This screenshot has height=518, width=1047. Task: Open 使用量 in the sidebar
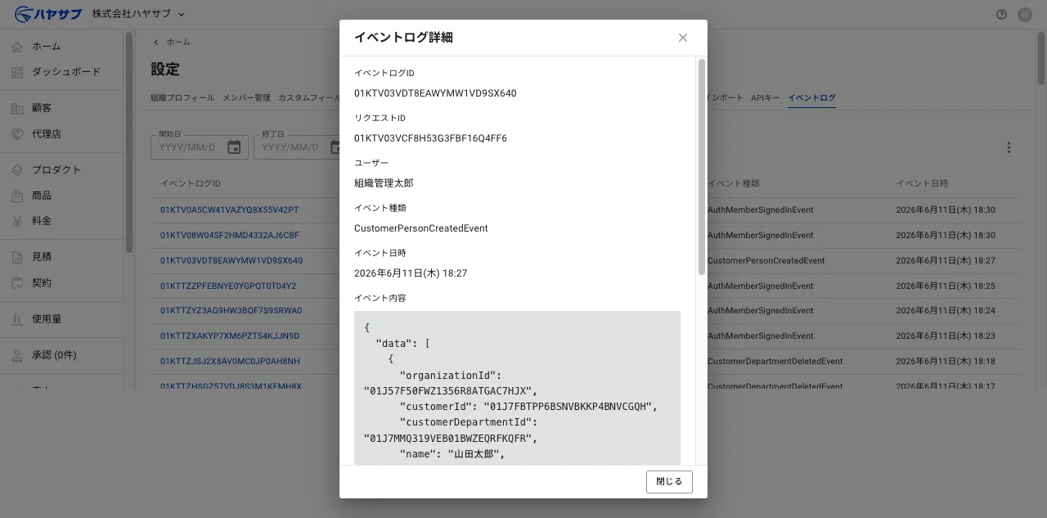pos(61,319)
